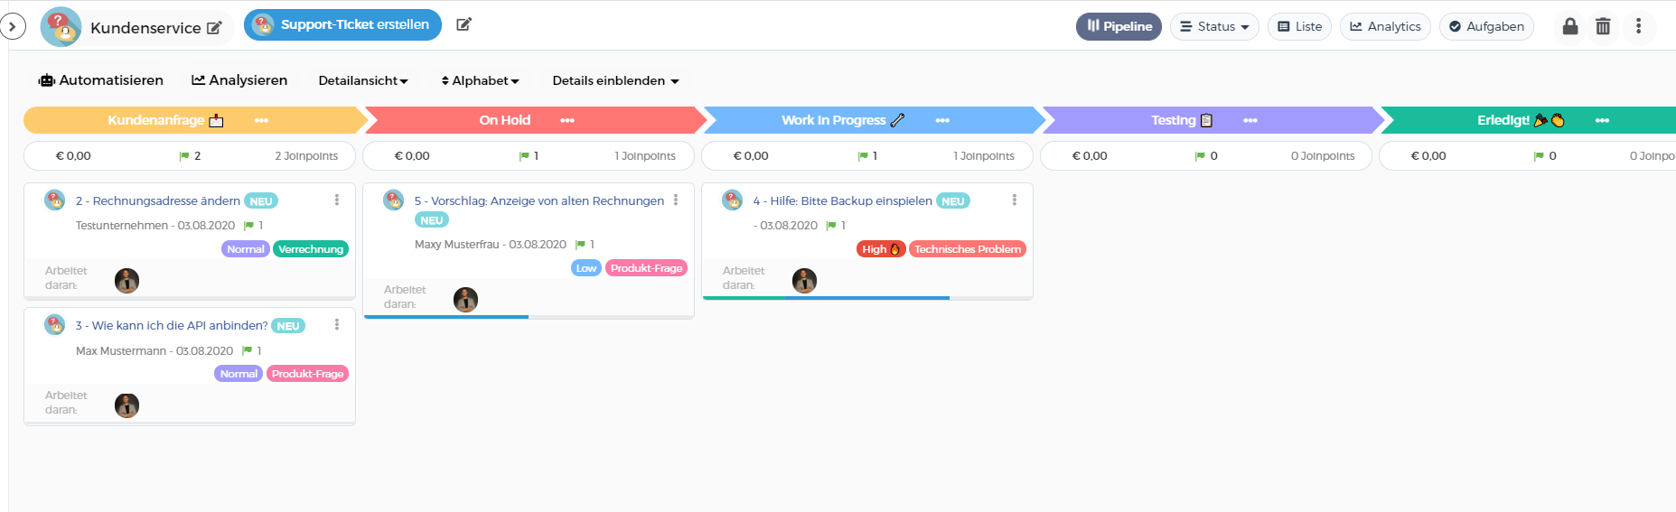Open three-dot menu of Backup einspielen card
Viewport: 1676px width, 512px height.
pyautogui.click(x=1015, y=200)
